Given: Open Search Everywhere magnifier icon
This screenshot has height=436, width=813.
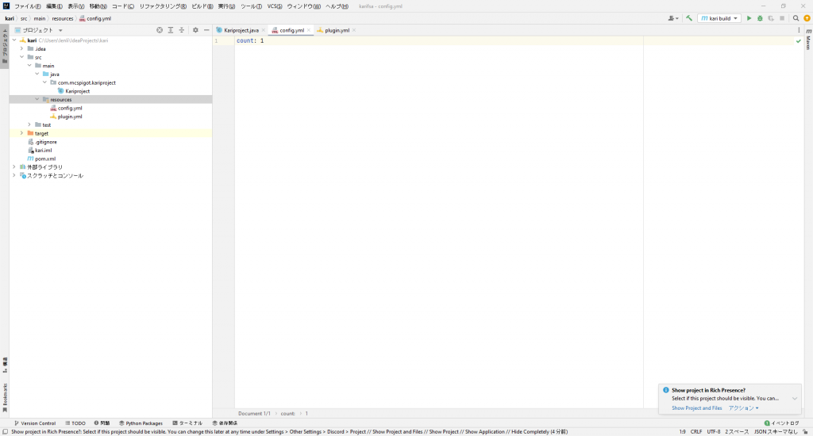Looking at the screenshot, I should click(x=796, y=18).
